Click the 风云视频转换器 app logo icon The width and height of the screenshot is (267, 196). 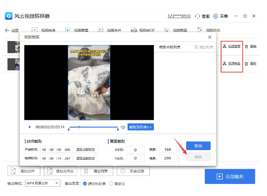click(x=8, y=16)
